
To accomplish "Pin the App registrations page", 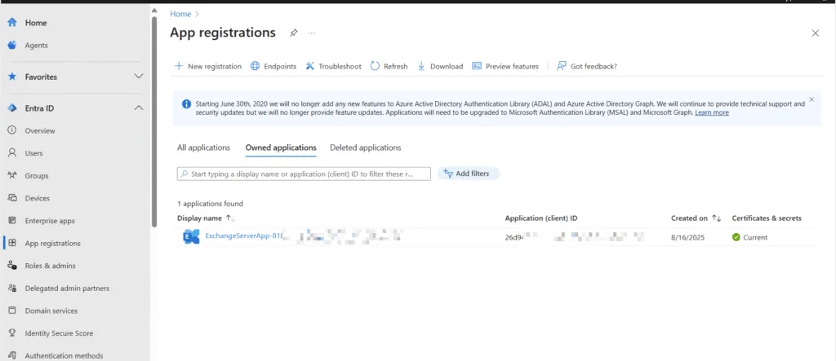I will click(x=294, y=33).
